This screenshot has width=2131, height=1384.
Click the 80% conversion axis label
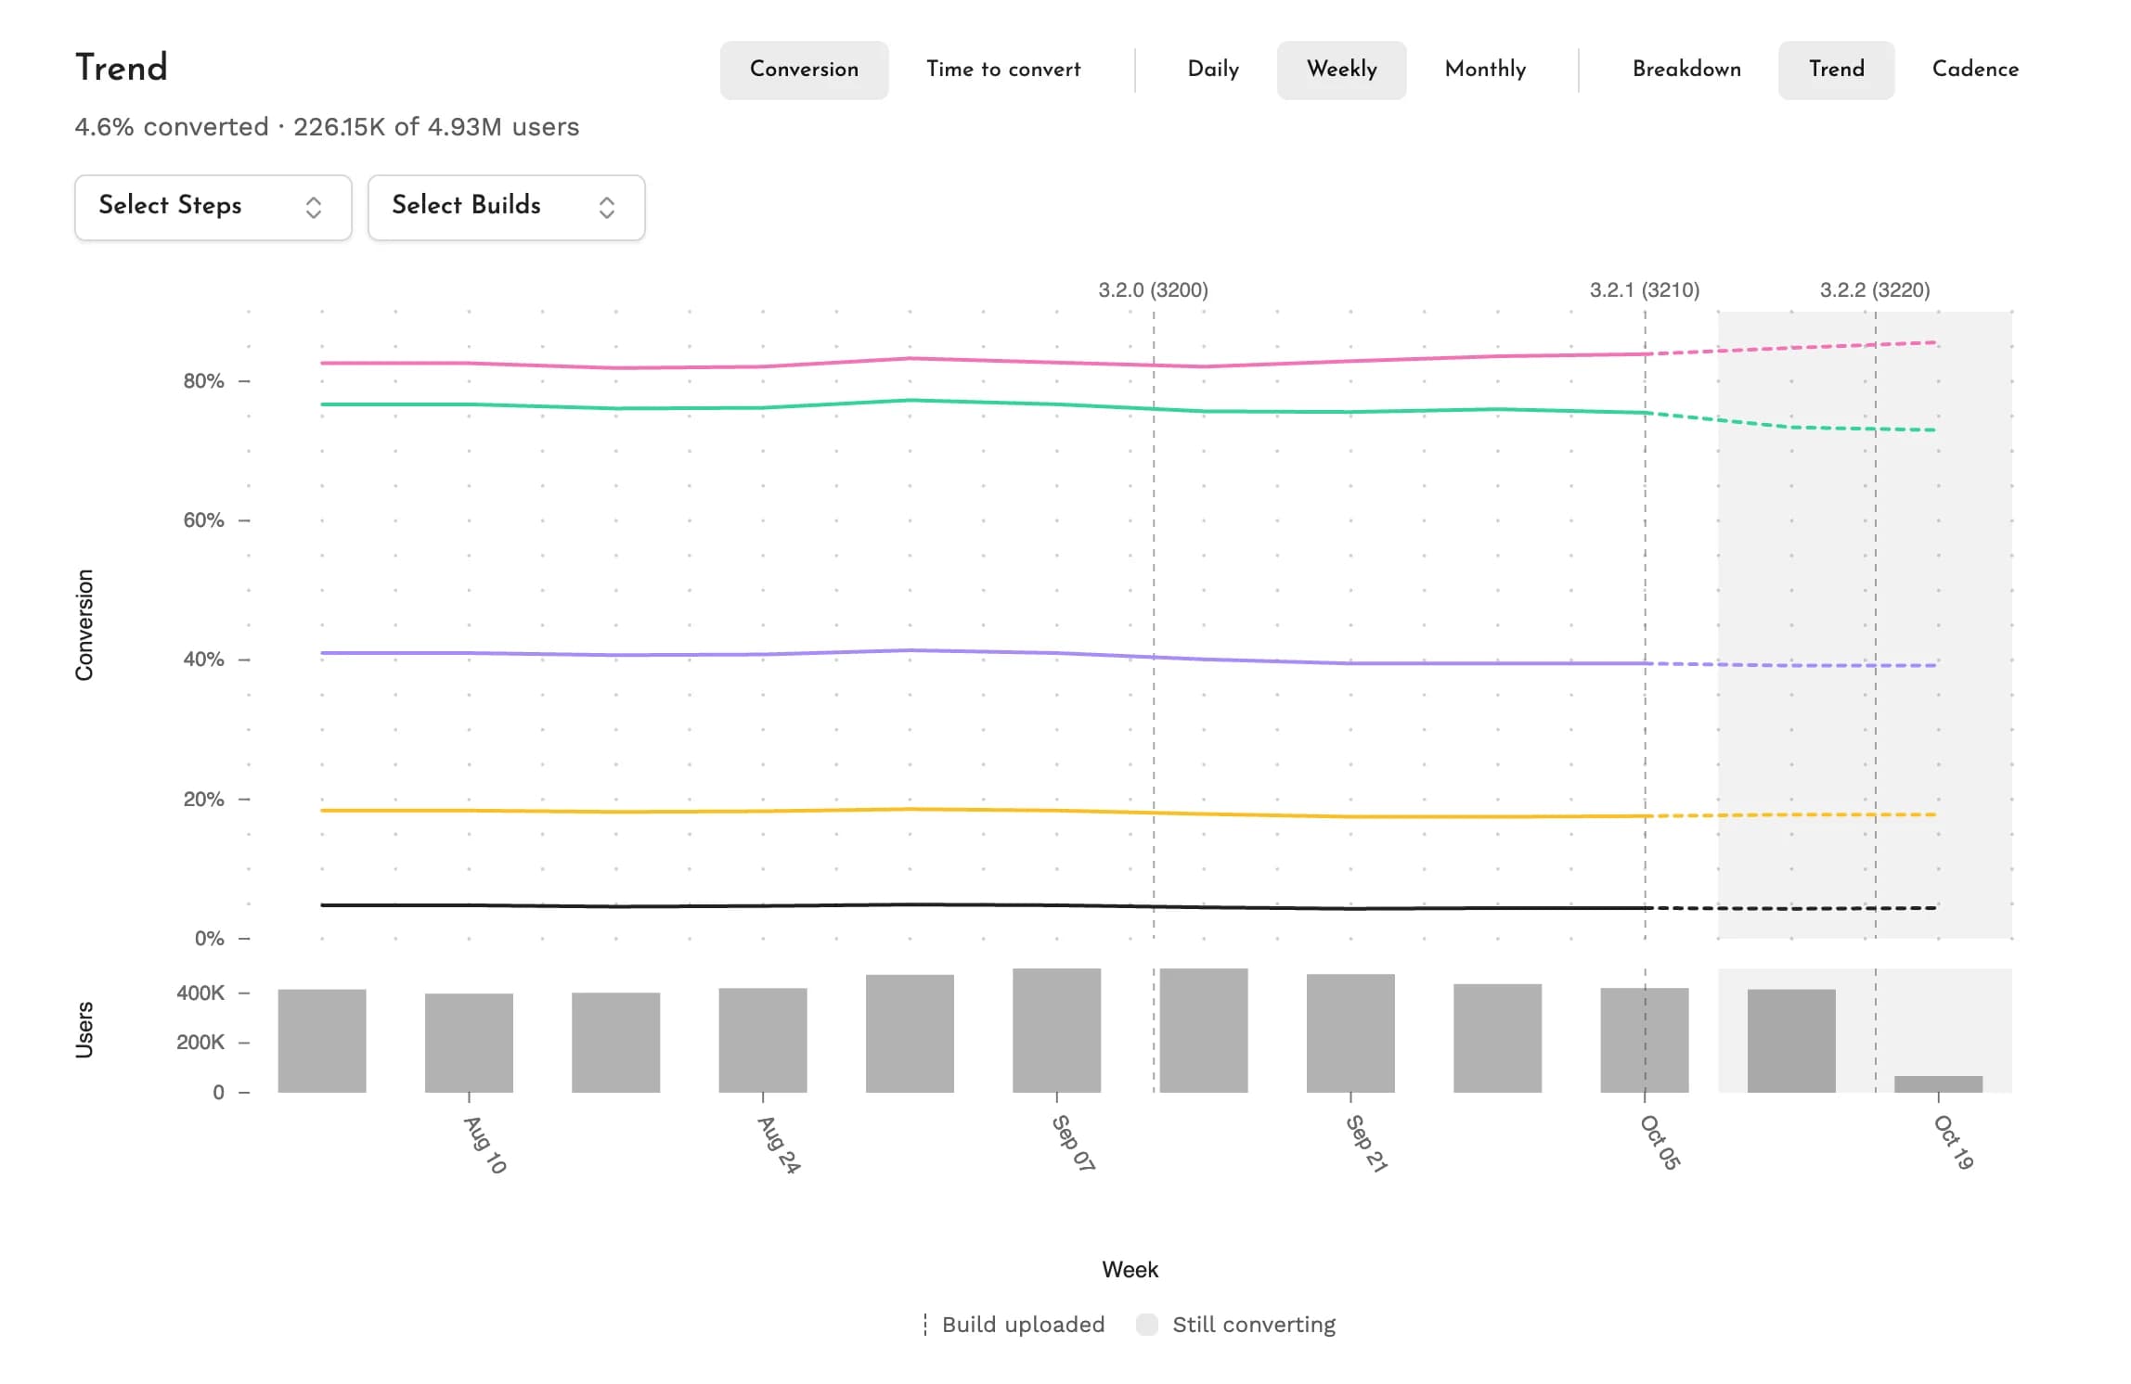pos(203,381)
